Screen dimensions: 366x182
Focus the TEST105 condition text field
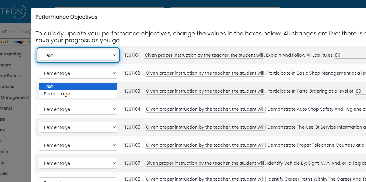click(205, 127)
